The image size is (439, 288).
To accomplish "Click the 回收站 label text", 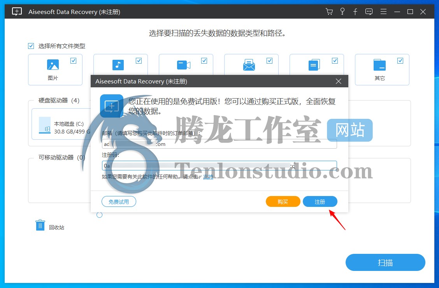I will click(56, 227).
